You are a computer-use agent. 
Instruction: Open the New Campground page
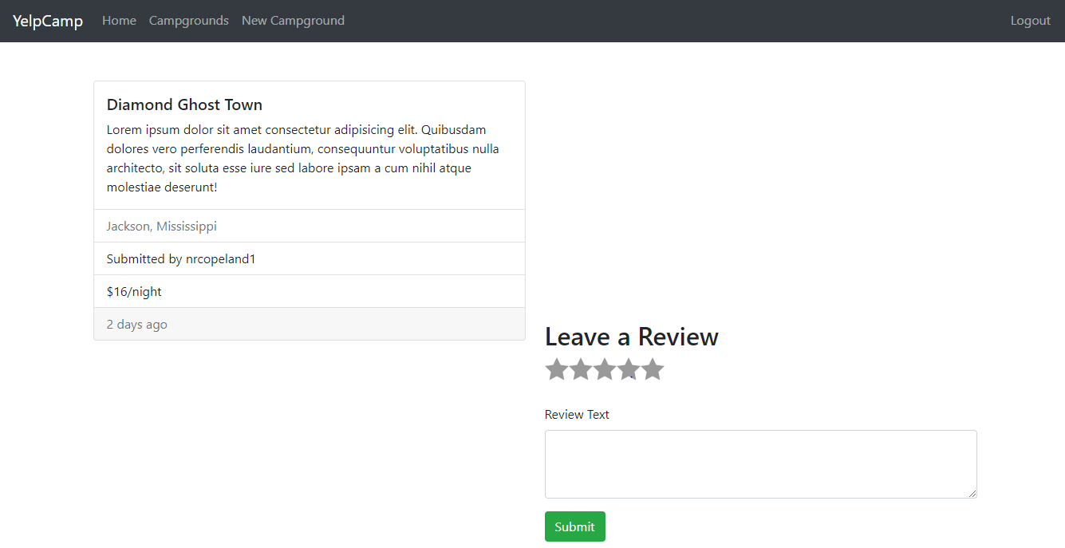click(x=293, y=21)
